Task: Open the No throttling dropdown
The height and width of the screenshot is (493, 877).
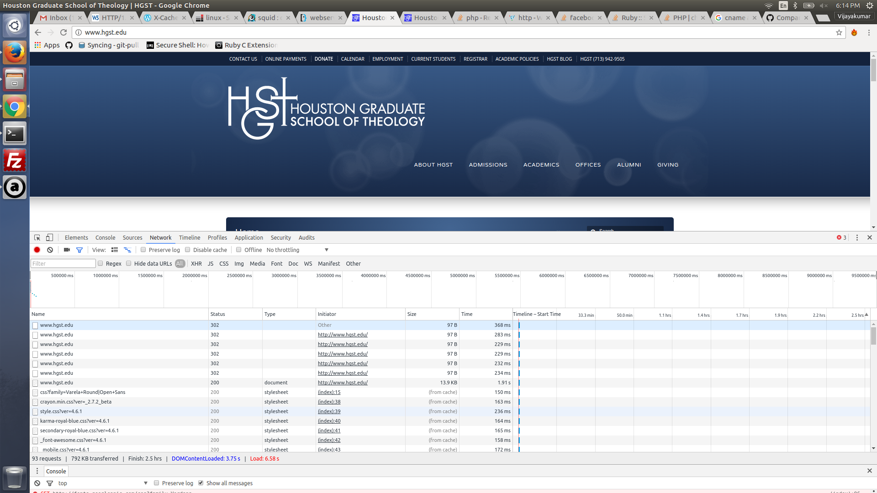Action: click(x=297, y=250)
